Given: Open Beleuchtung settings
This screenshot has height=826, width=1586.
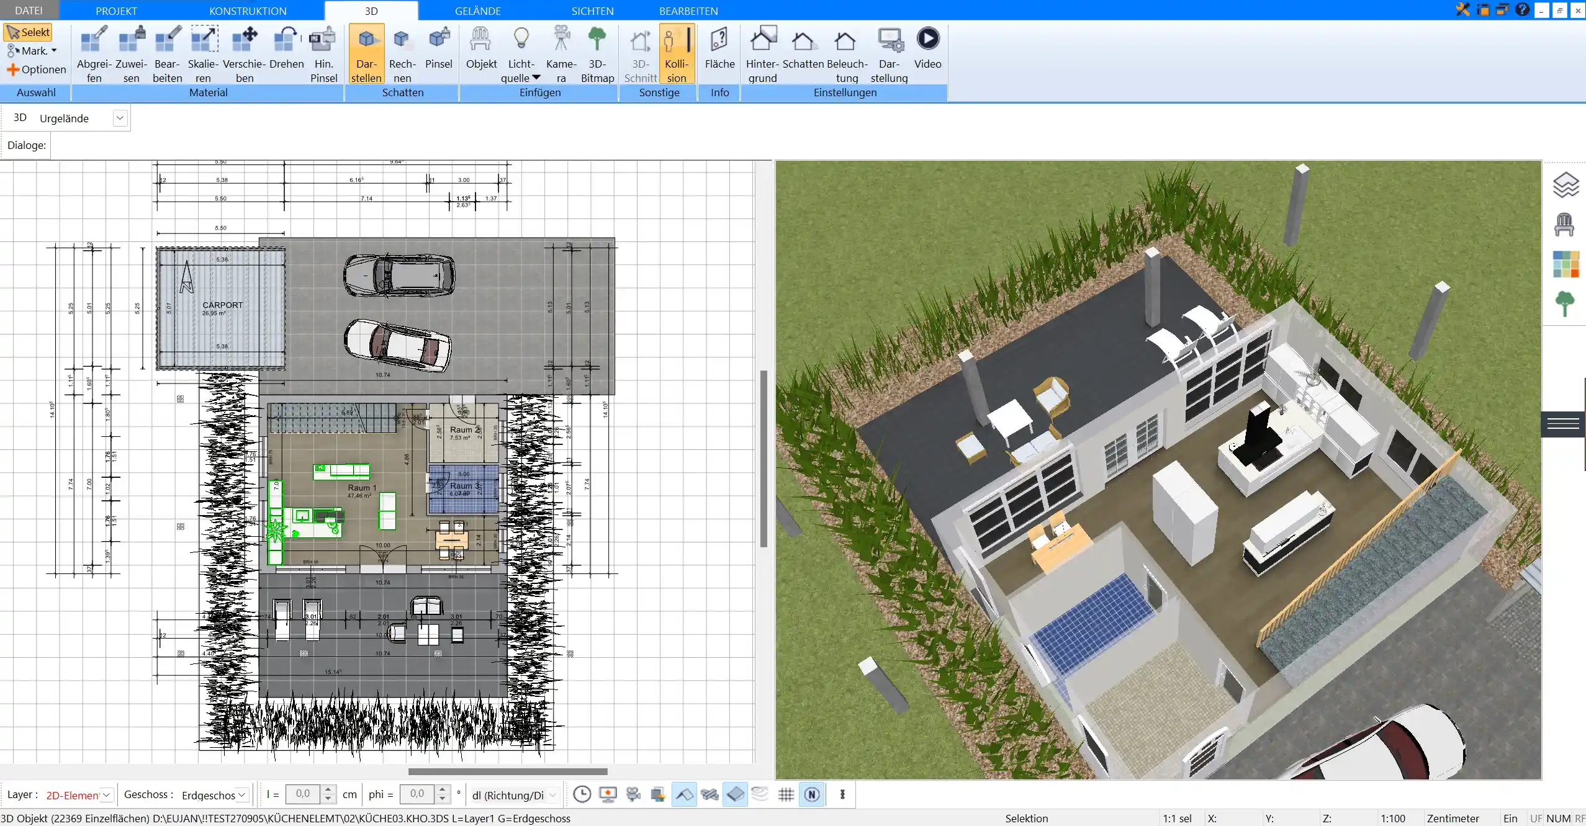Looking at the screenshot, I should [x=847, y=54].
